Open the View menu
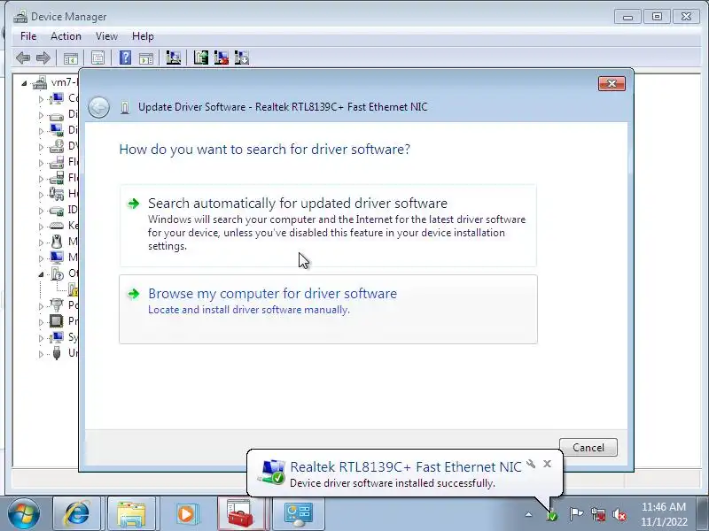The image size is (709, 531). (106, 36)
